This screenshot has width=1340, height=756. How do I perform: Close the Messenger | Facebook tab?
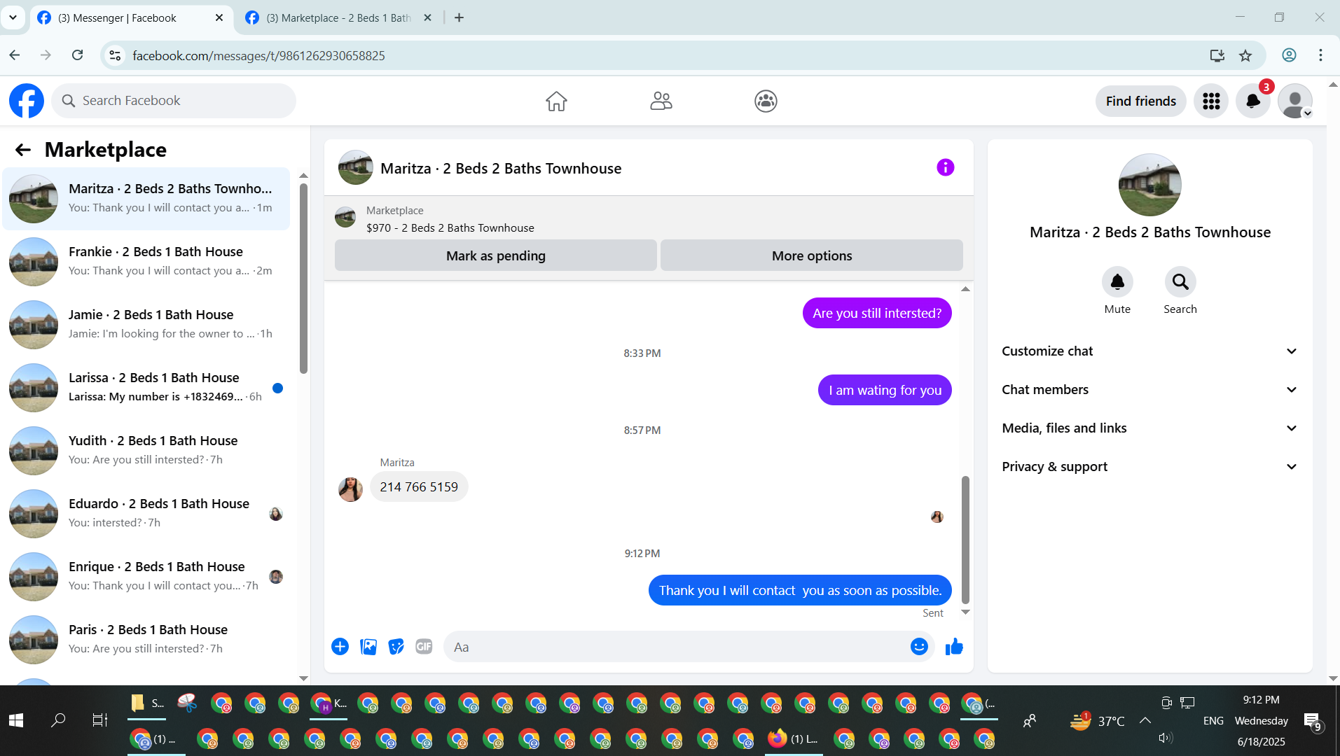click(219, 17)
